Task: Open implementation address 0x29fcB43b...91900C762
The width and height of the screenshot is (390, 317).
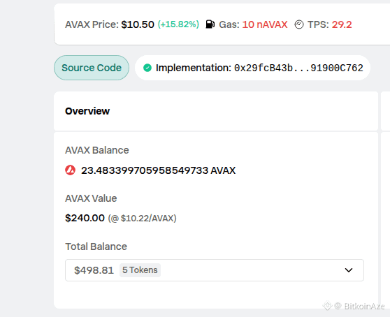Action: (298, 68)
